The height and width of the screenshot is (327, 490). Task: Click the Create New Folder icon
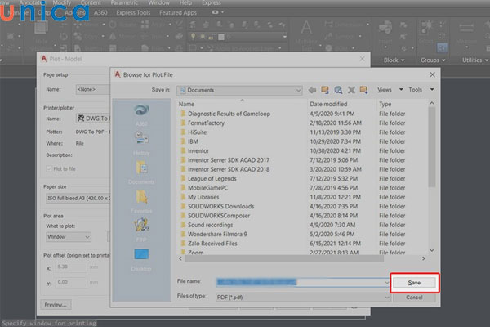pyautogui.click(x=363, y=89)
